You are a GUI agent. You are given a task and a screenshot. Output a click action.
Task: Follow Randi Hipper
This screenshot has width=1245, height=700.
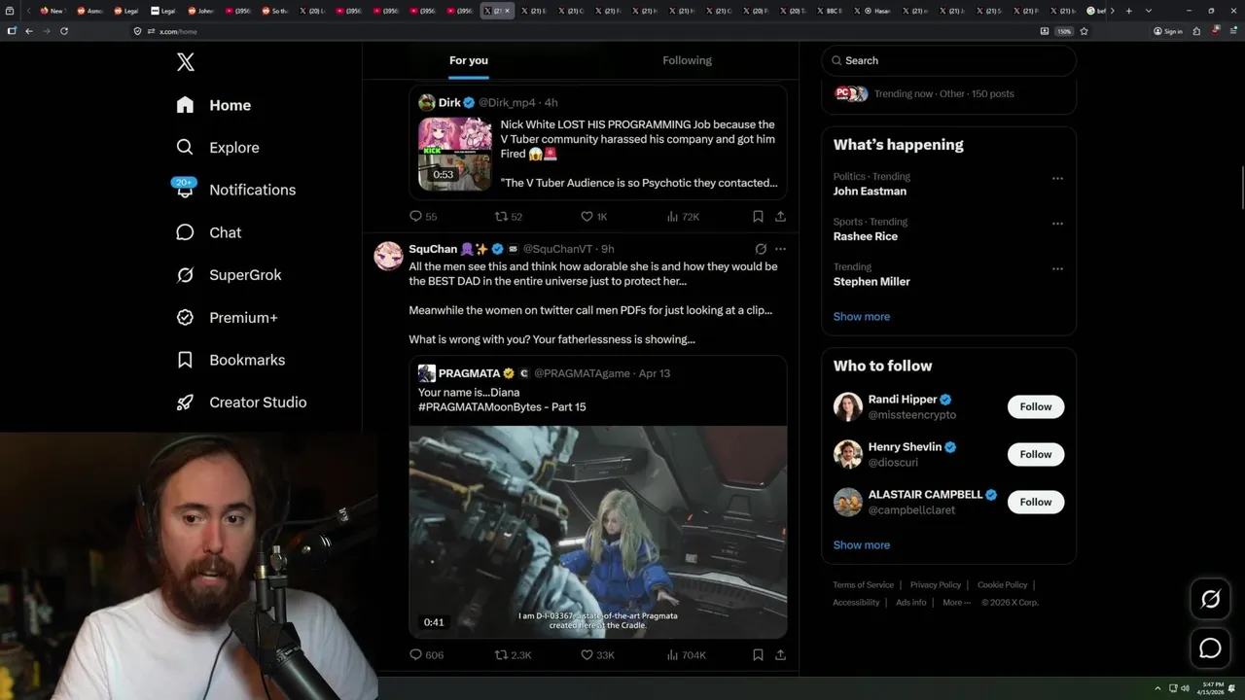click(1036, 406)
